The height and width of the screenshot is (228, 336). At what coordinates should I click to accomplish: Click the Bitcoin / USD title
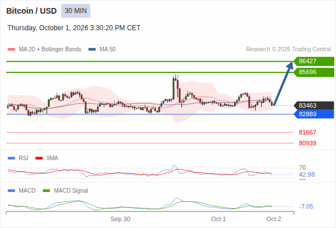pos(31,11)
